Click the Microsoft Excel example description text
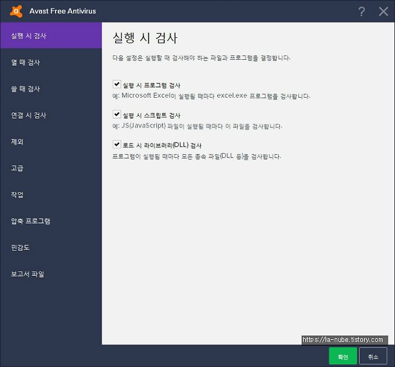This screenshot has width=395, height=367. [x=211, y=96]
